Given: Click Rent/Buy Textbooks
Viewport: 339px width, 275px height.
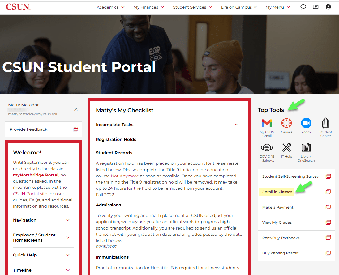Looking at the screenshot, I should pos(296,238).
